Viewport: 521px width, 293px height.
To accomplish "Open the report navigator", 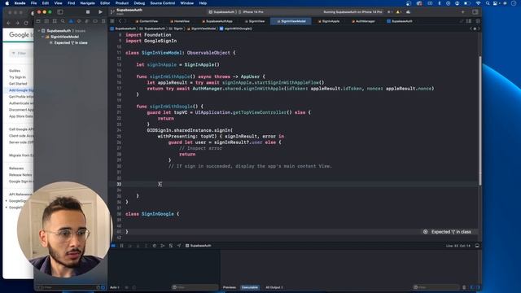I will (x=103, y=21).
